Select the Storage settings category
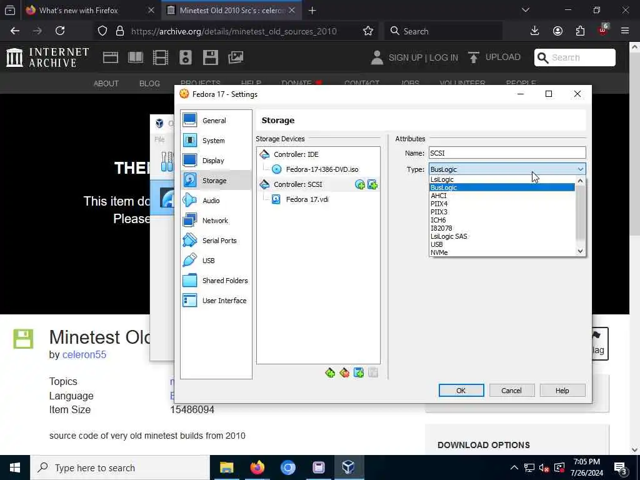 coord(216,181)
